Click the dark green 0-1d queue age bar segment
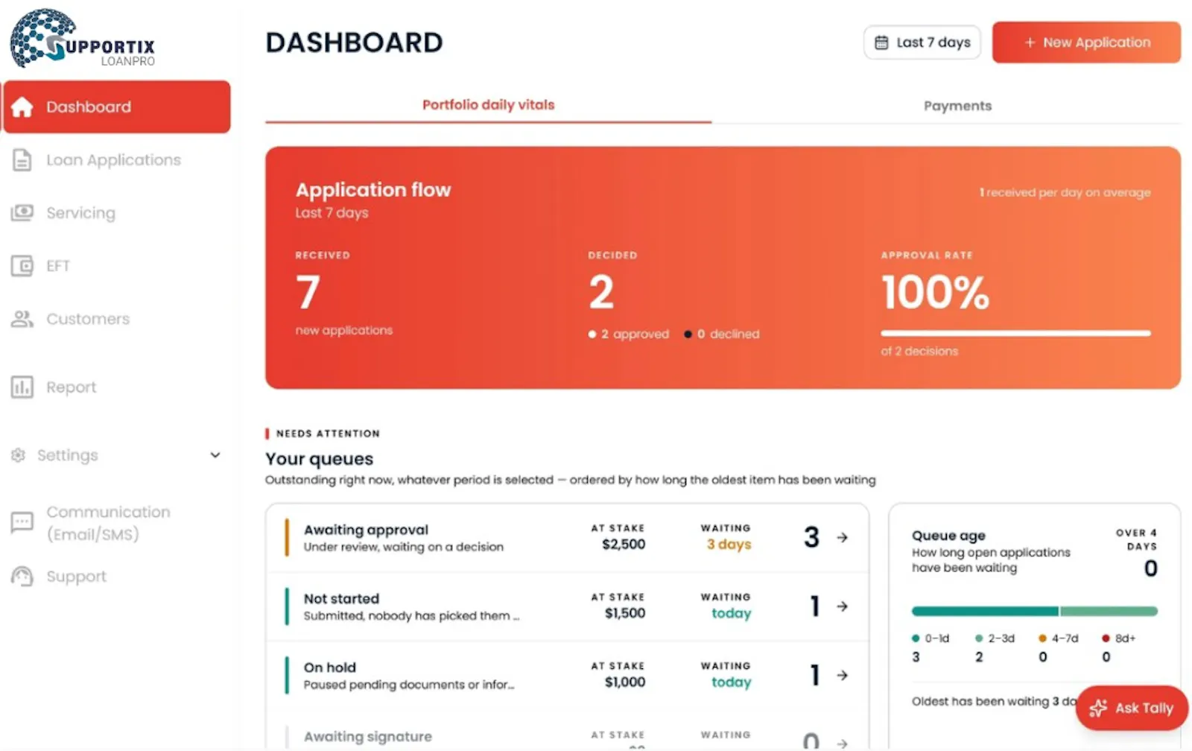 [985, 612]
